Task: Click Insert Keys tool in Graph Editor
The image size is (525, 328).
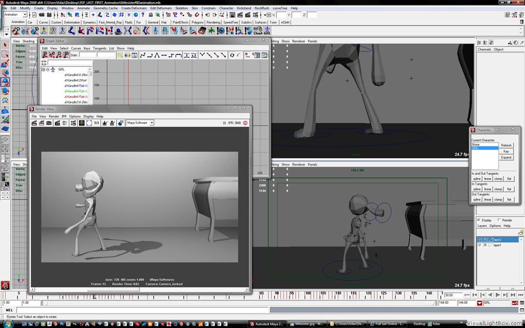Action: [52, 55]
